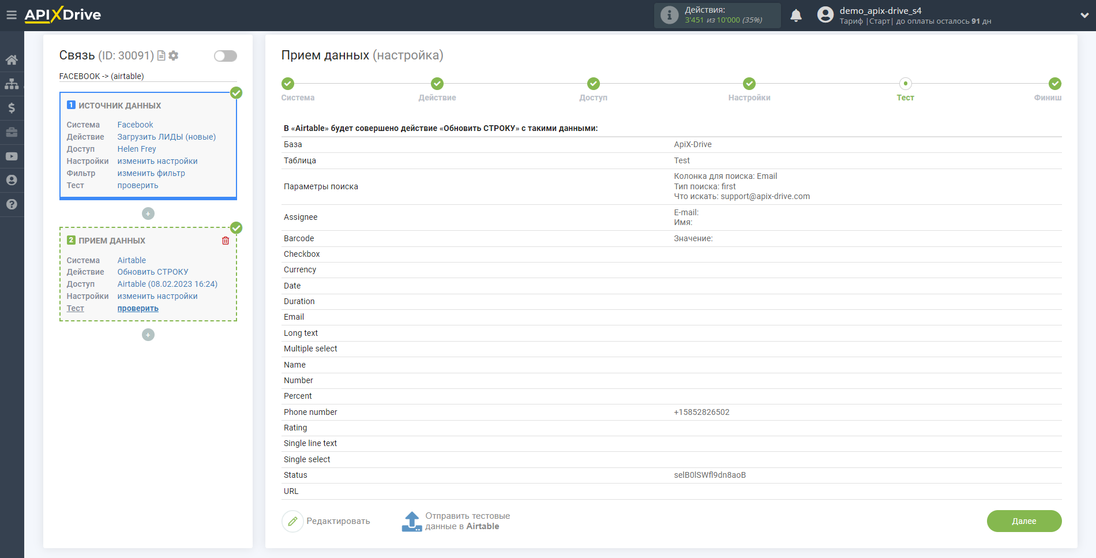Click receiver изменить настройки link
Viewport: 1096px width, 558px height.
click(157, 296)
